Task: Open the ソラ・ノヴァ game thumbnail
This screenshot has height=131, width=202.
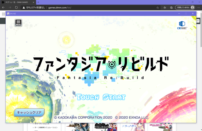Action: pyautogui.click(x=133, y=127)
